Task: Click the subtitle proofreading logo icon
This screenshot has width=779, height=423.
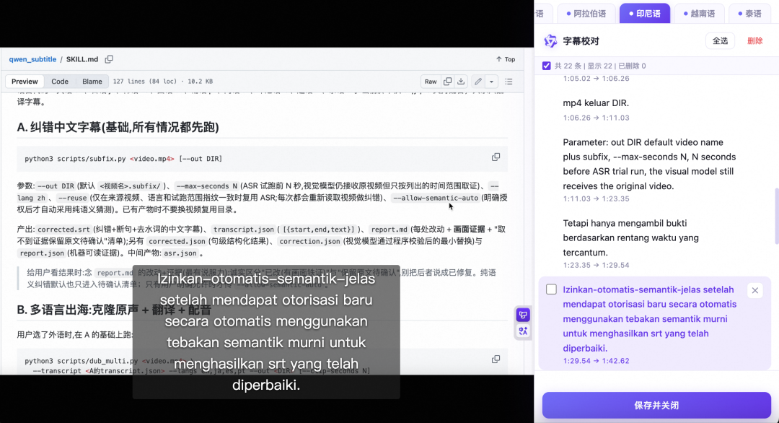Action: coord(550,40)
